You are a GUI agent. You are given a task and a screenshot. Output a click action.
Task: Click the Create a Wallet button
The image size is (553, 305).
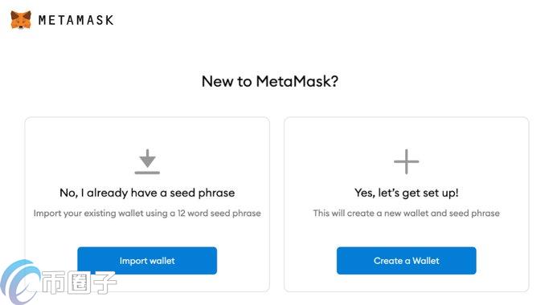[406, 261]
